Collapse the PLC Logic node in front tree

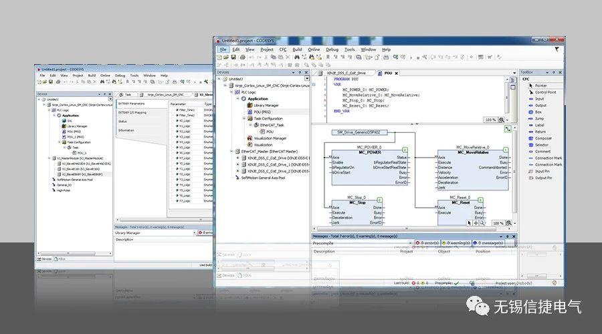click(x=231, y=92)
